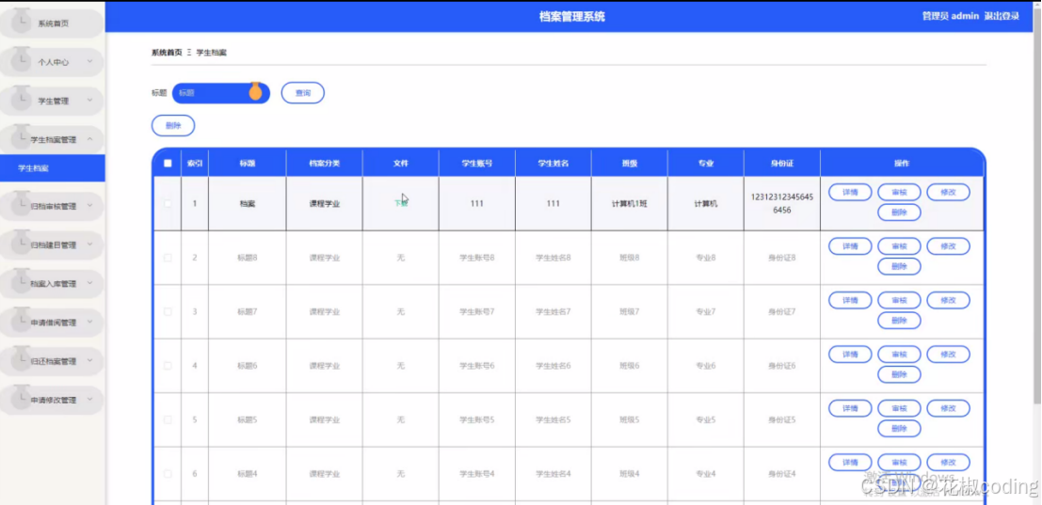Click 审核 for row 标题5
The height and width of the screenshot is (505, 1042).
coord(899,408)
